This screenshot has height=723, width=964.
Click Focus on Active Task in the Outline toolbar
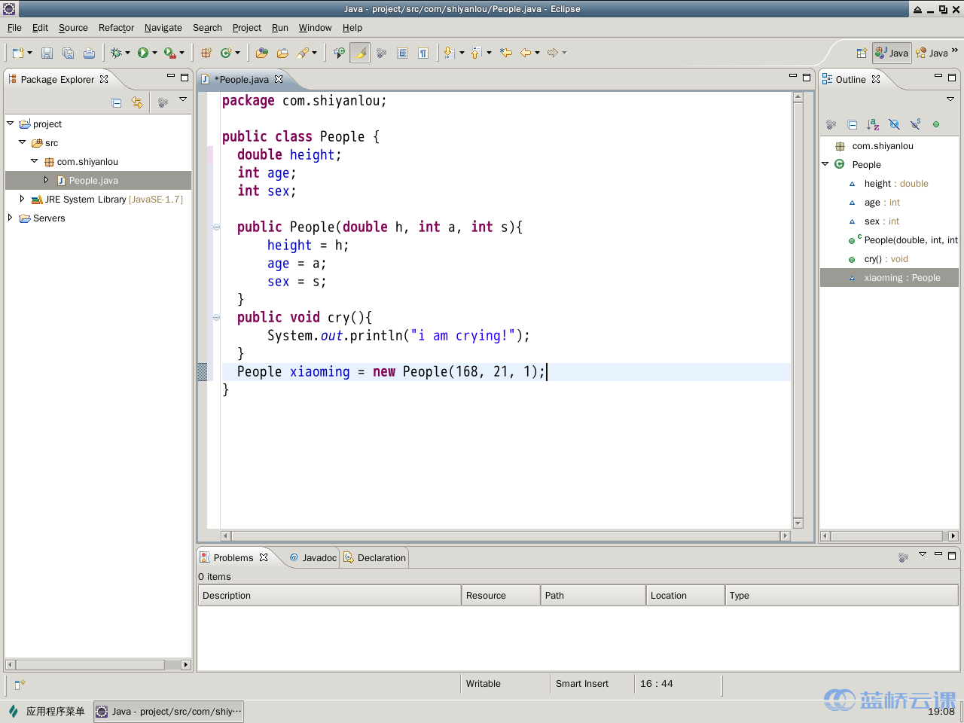(831, 124)
